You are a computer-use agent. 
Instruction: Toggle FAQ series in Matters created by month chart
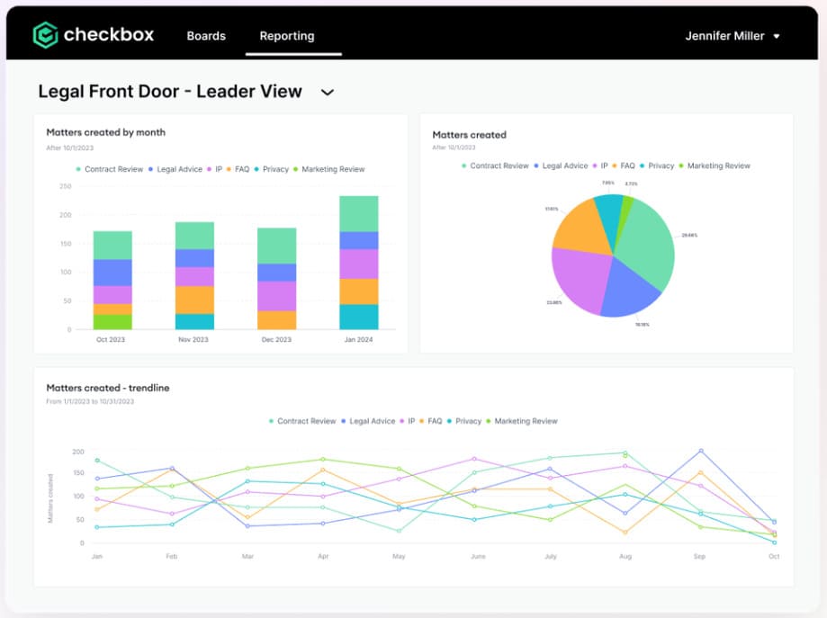point(229,169)
